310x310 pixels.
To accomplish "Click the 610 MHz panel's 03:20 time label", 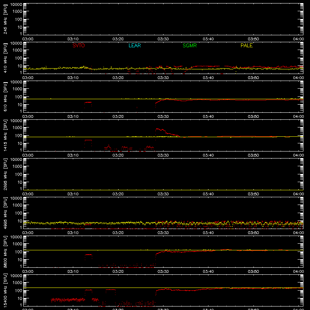I will (x=118, y=117).
